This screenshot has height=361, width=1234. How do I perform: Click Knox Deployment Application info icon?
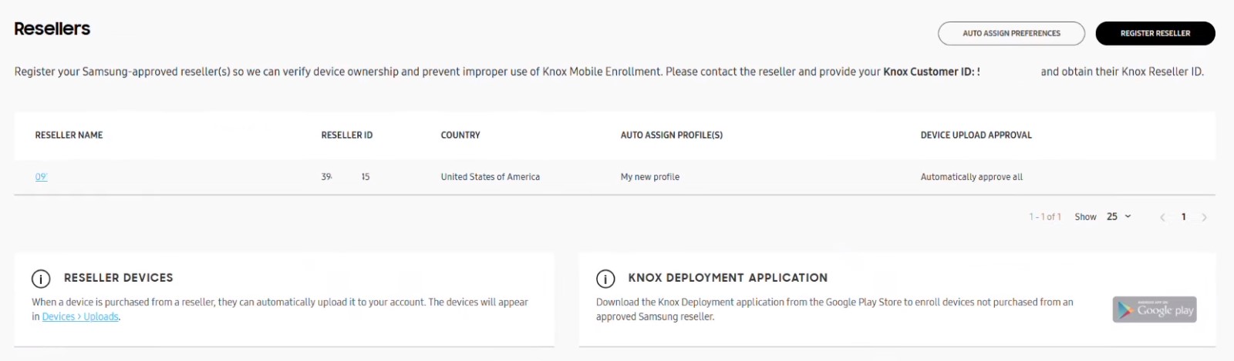605,279
